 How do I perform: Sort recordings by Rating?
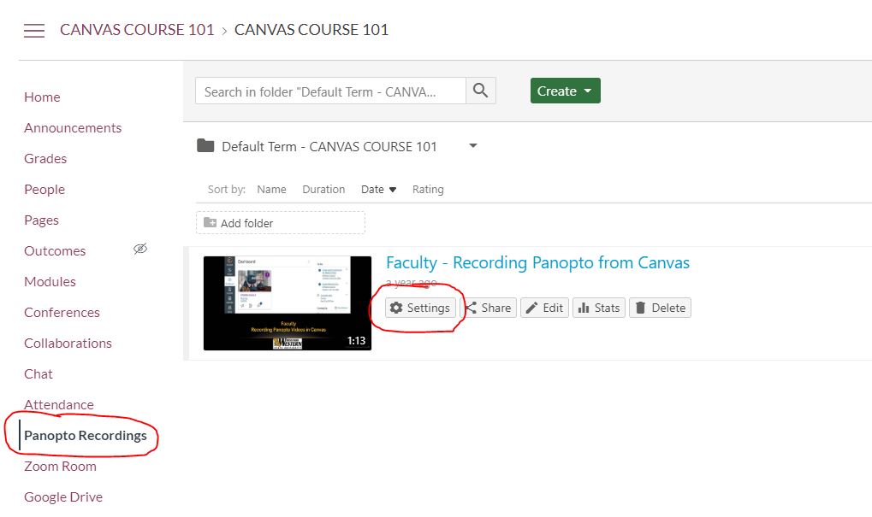(x=428, y=190)
